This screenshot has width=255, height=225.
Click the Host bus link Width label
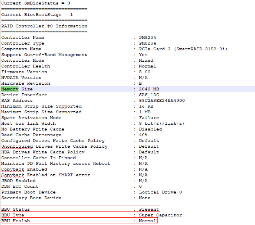(x=29, y=124)
